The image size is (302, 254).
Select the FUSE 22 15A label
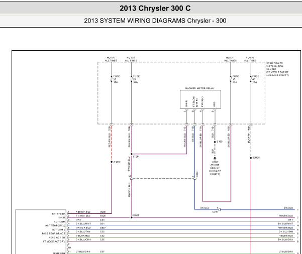pos(117,79)
